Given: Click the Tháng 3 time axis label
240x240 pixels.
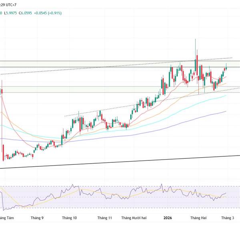Looking at the screenshot, I should [228, 218].
